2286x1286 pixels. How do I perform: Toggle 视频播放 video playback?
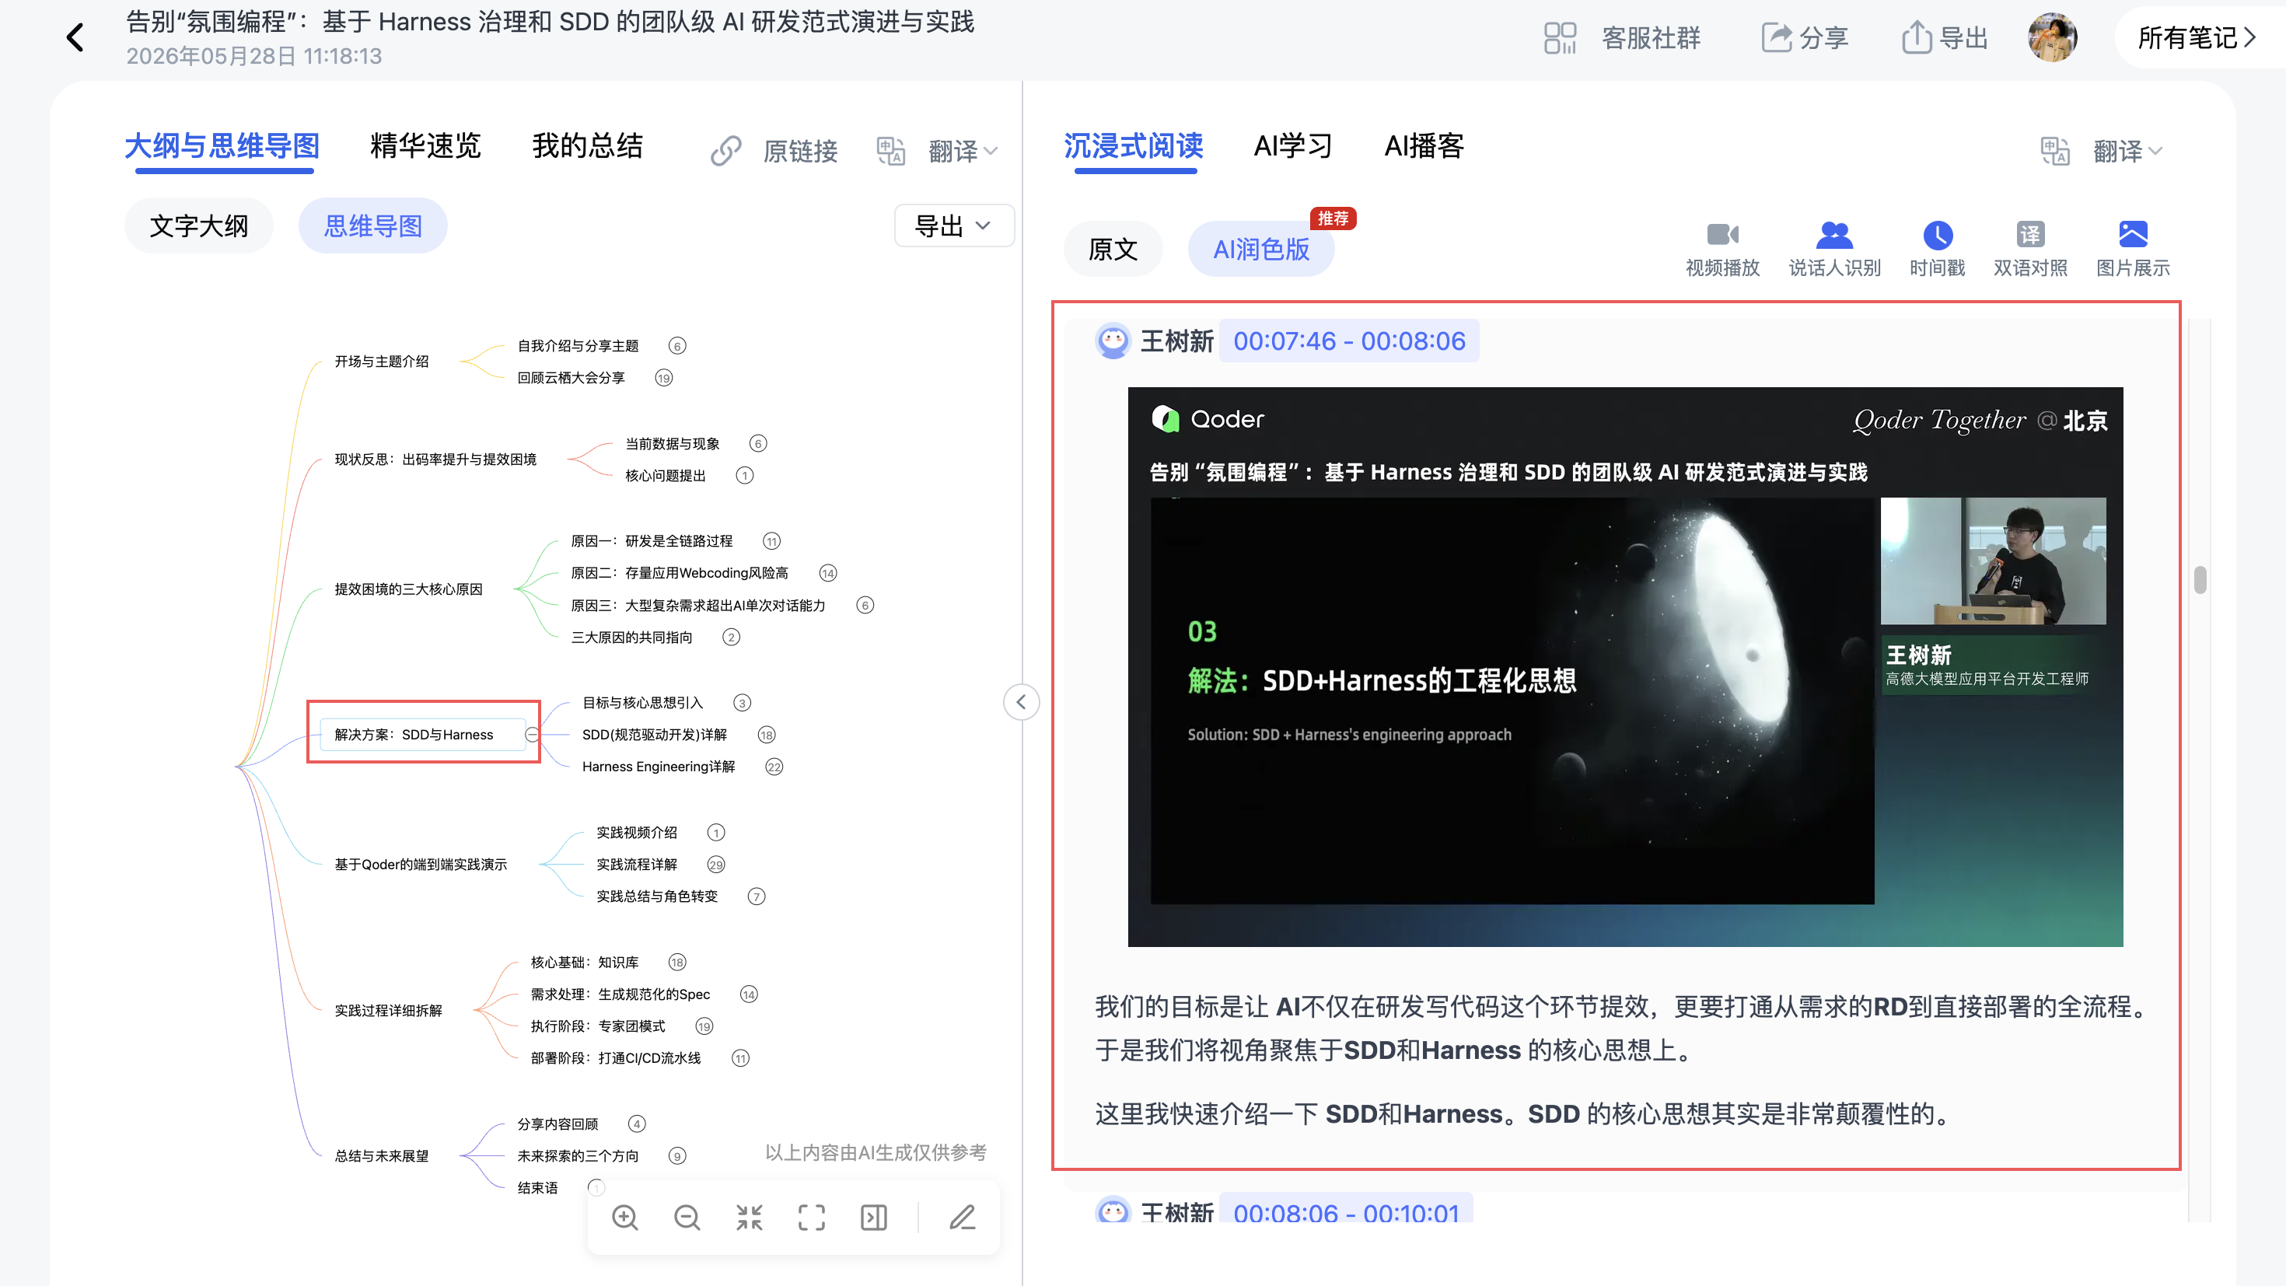pos(1722,250)
